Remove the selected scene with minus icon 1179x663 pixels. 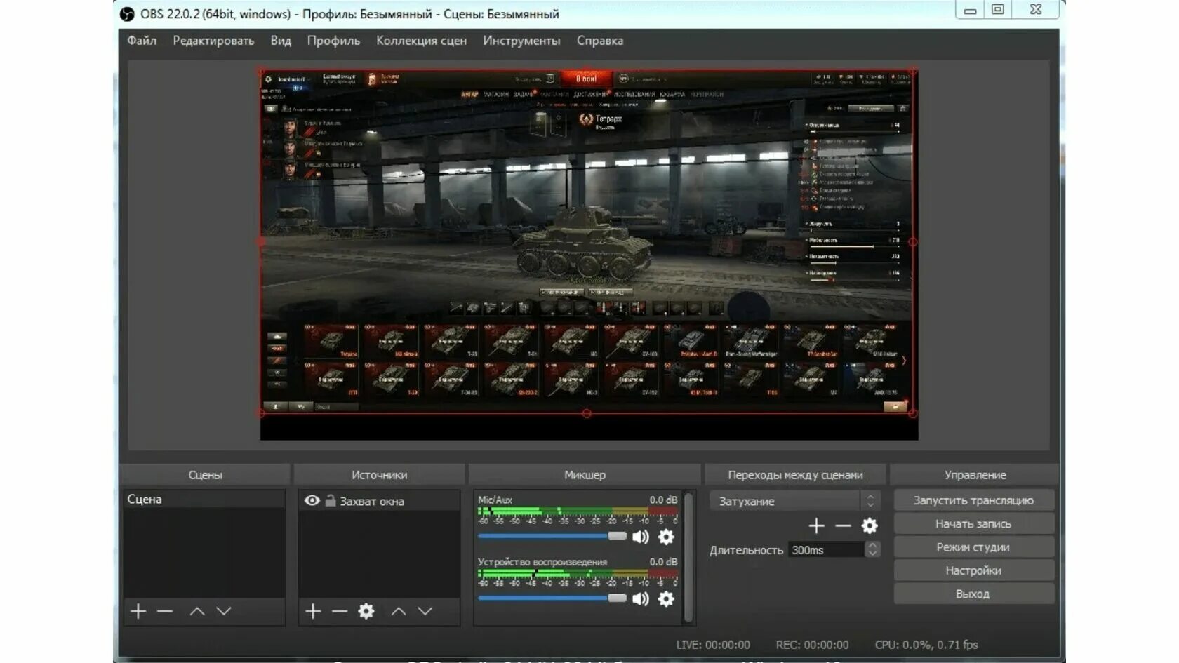[x=165, y=611]
